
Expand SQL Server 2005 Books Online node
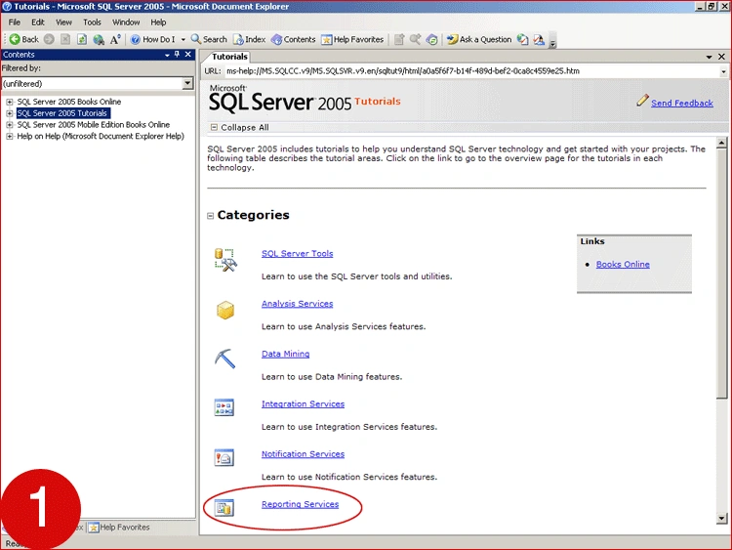10,102
